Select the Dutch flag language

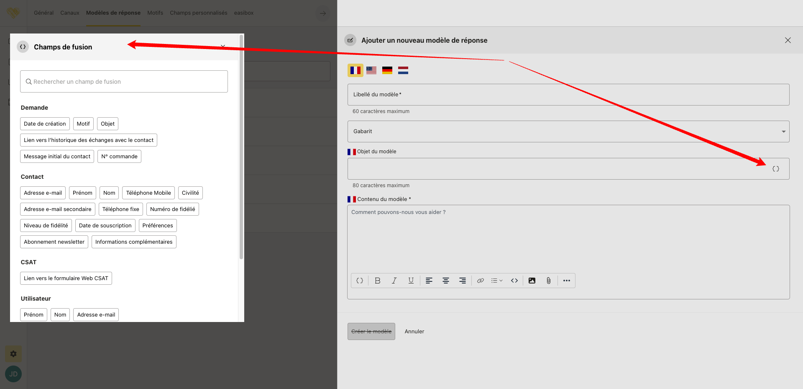[x=403, y=70]
